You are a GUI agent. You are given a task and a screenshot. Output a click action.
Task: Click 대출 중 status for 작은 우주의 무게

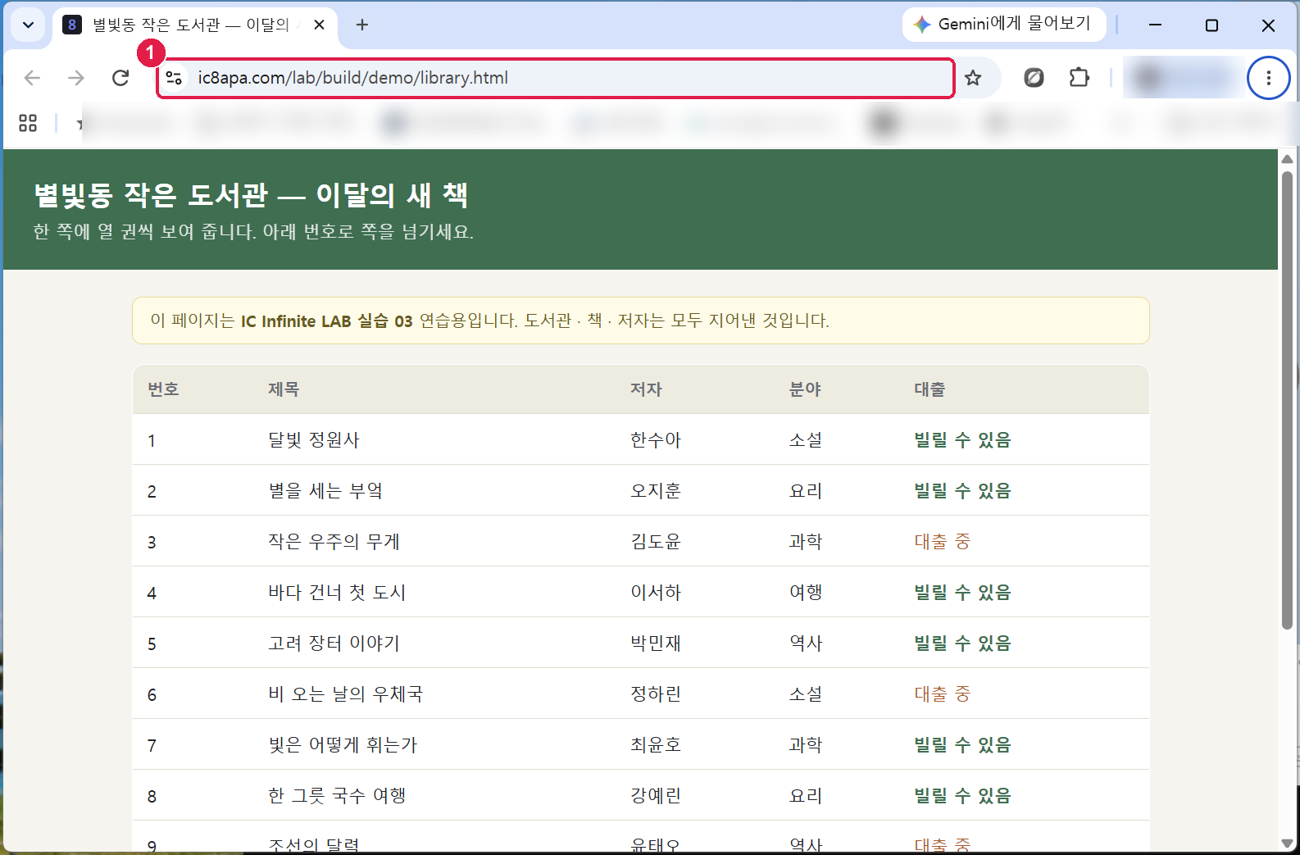(942, 542)
